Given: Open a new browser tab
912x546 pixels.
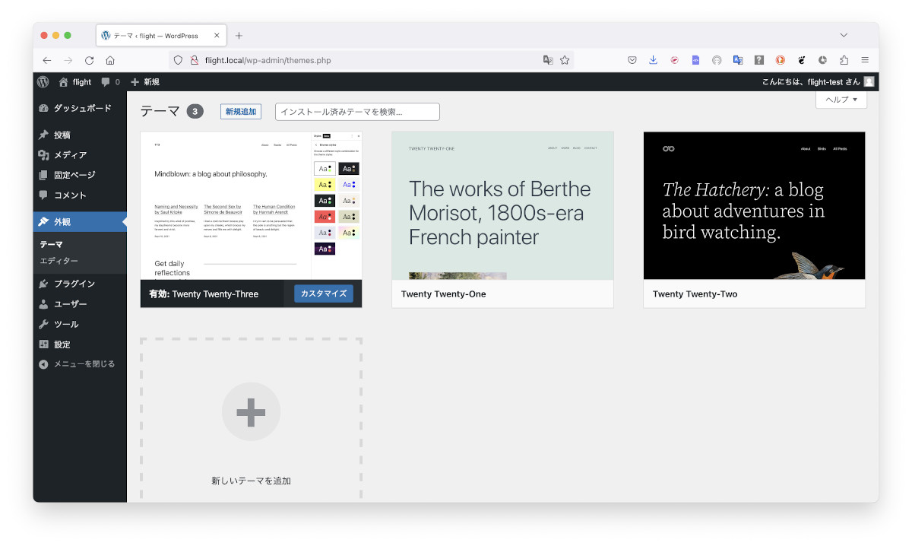Looking at the screenshot, I should click(239, 36).
